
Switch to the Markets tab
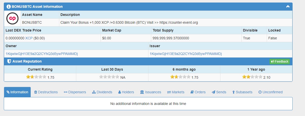pyautogui.click(x=176, y=92)
